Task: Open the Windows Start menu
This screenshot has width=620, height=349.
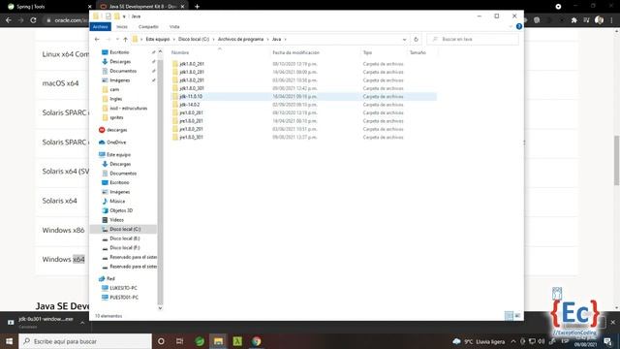Action: [x=9, y=341]
